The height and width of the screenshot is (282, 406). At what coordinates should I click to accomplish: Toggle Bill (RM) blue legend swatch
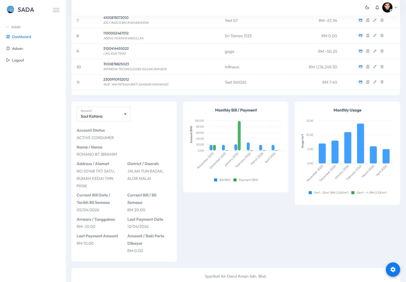216,180
